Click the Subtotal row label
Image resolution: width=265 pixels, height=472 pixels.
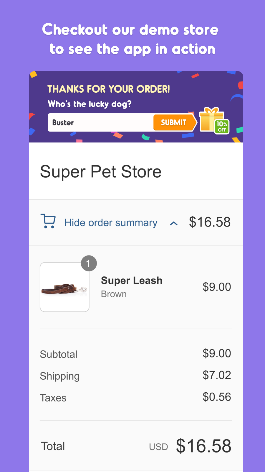pyautogui.click(x=59, y=354)
